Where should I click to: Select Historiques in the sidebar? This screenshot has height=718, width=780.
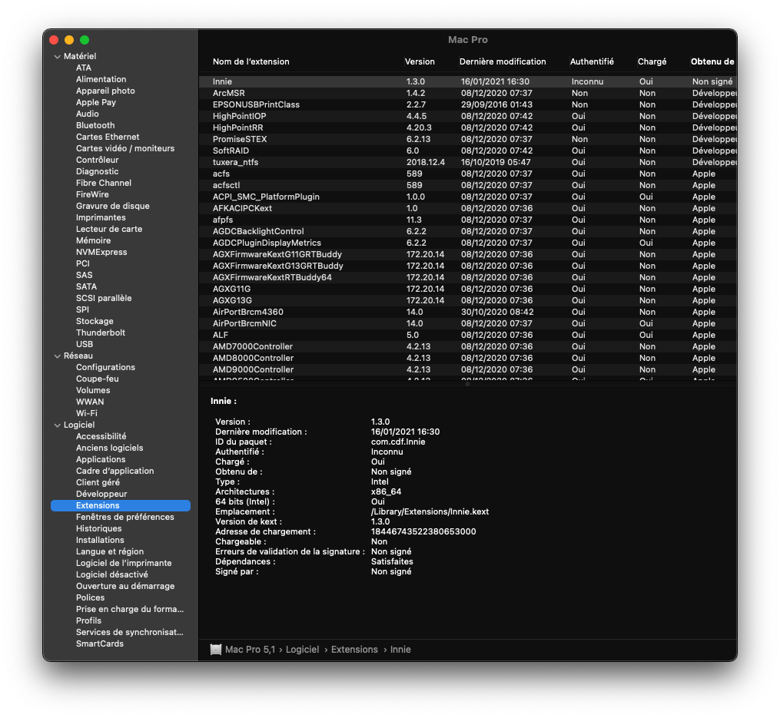(98, 528)
